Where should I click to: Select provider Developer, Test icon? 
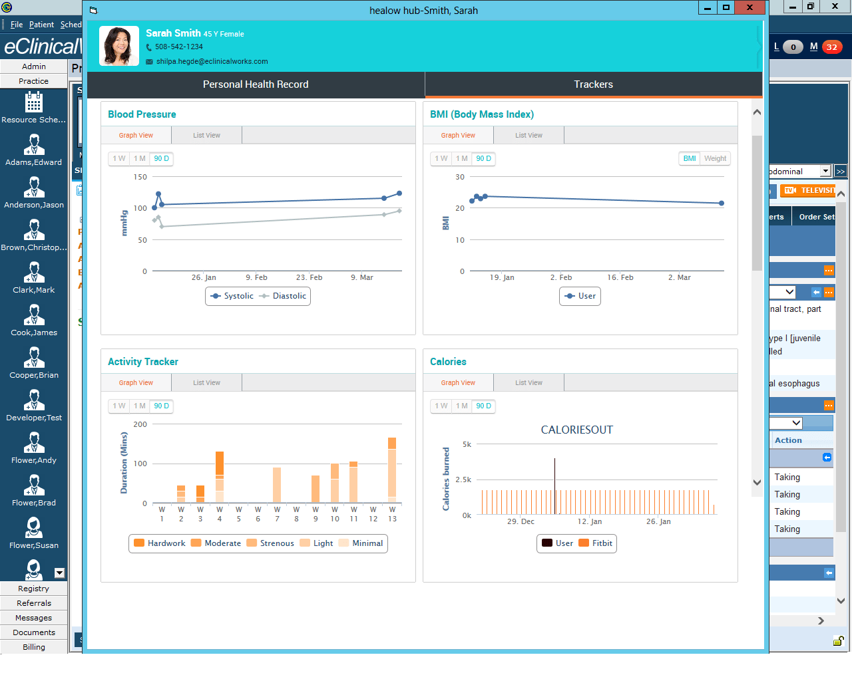coord(33,400)
